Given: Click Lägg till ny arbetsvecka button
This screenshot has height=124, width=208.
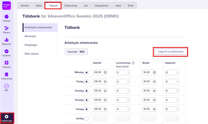Looking at the screenshot, I should 171,52.
